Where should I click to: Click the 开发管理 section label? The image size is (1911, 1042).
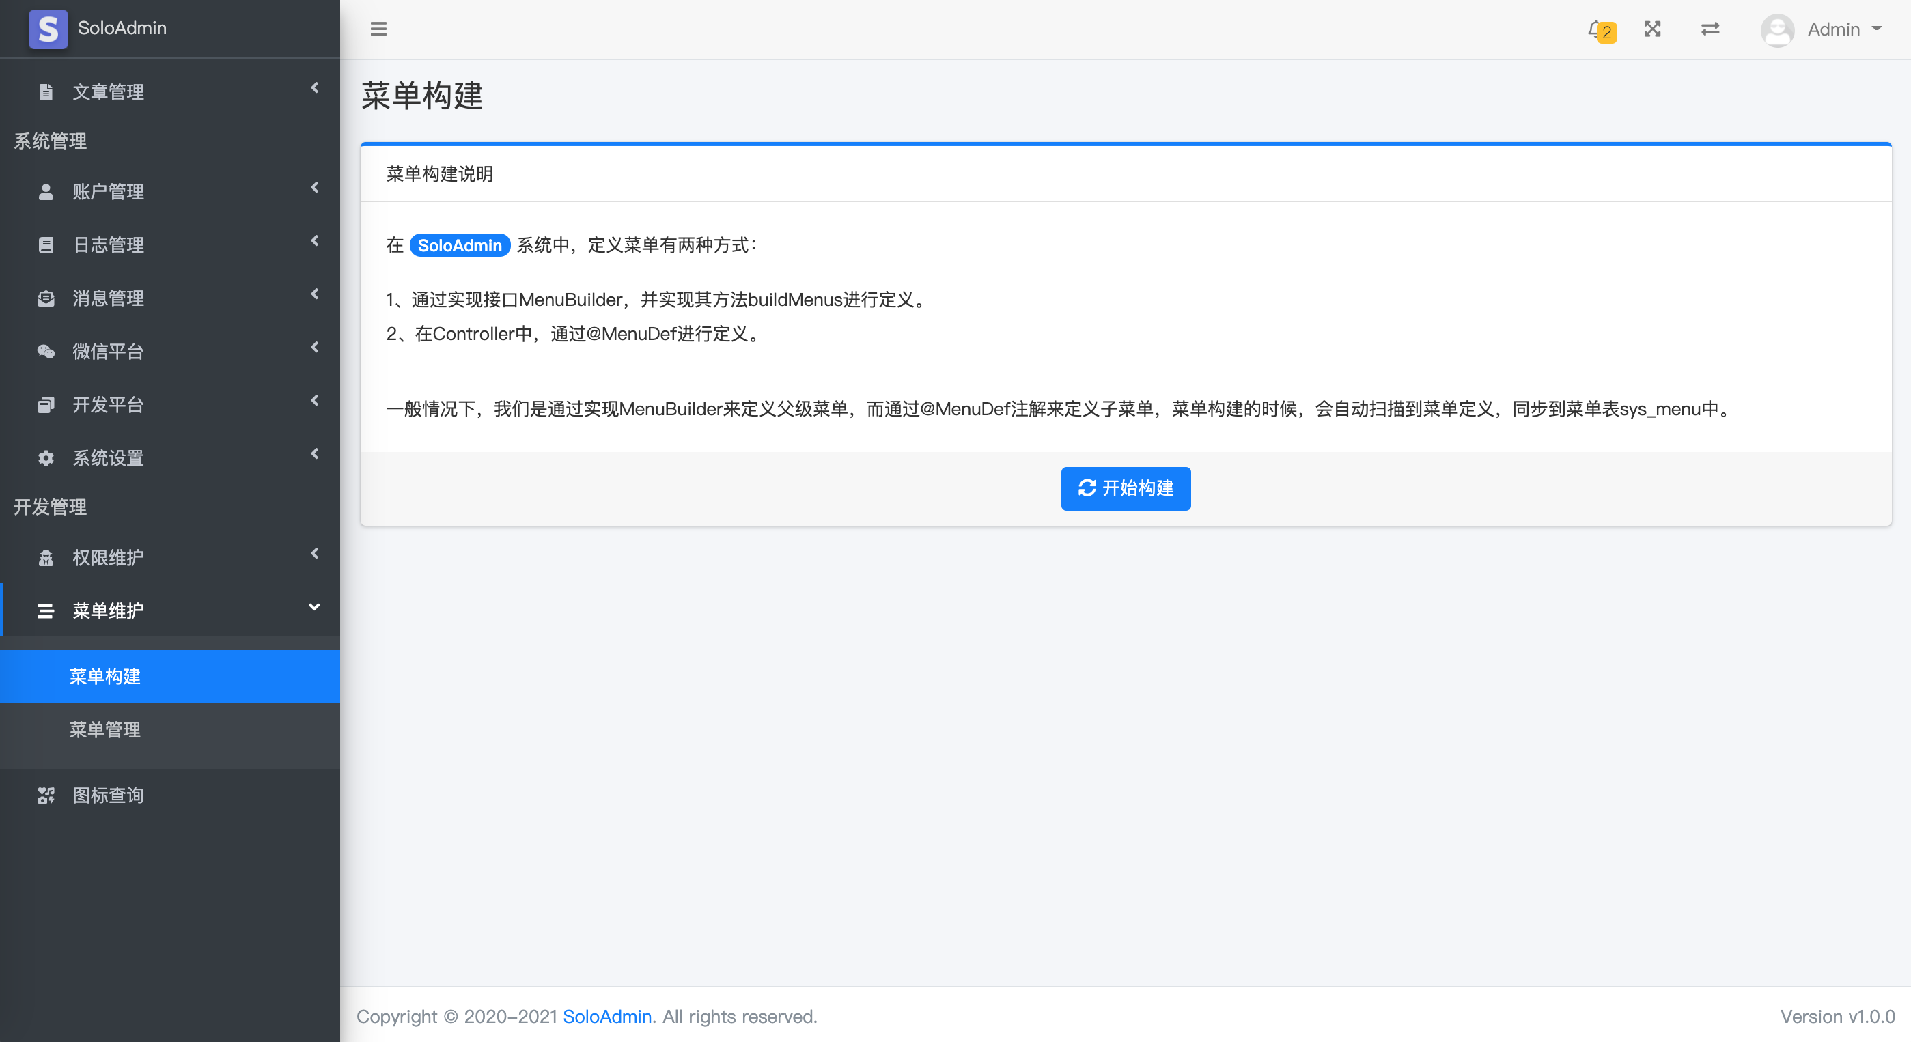tap(51, 507)
